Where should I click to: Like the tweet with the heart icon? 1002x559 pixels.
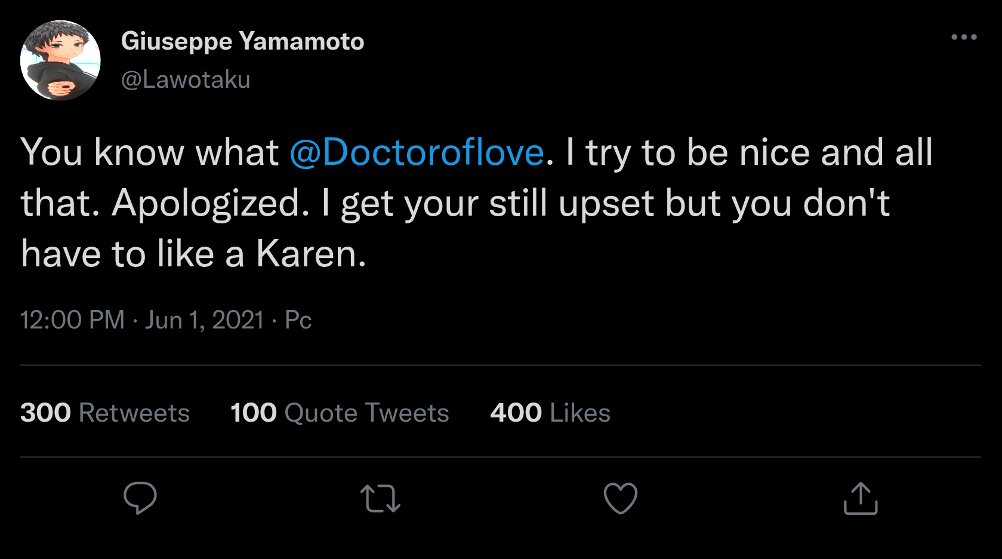click(621, 498)
